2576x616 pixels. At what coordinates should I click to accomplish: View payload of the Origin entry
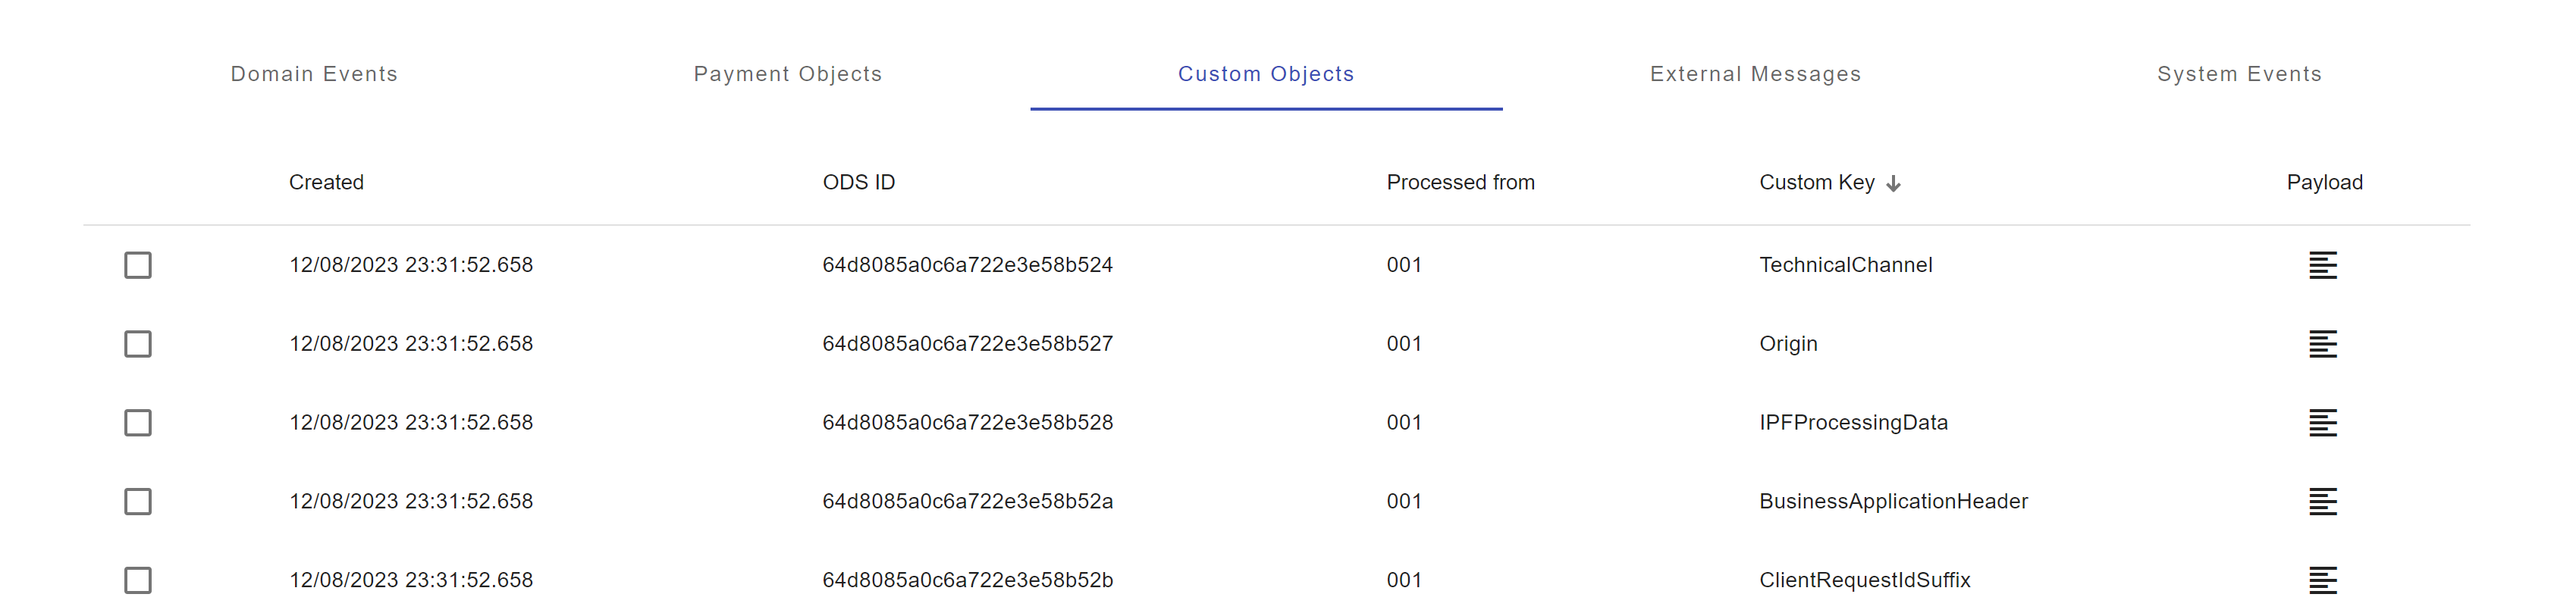(2323, 343)
